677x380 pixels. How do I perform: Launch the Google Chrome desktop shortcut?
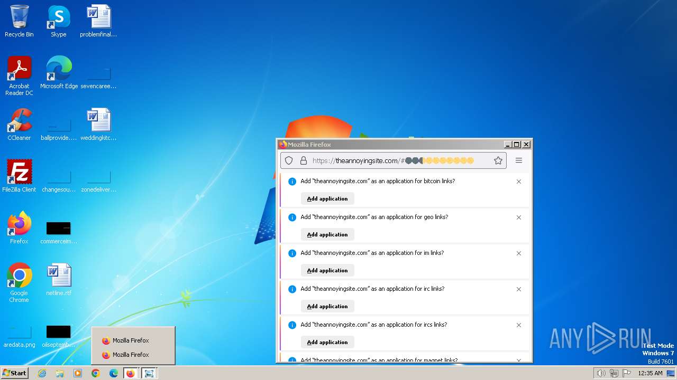click(19, 282)
